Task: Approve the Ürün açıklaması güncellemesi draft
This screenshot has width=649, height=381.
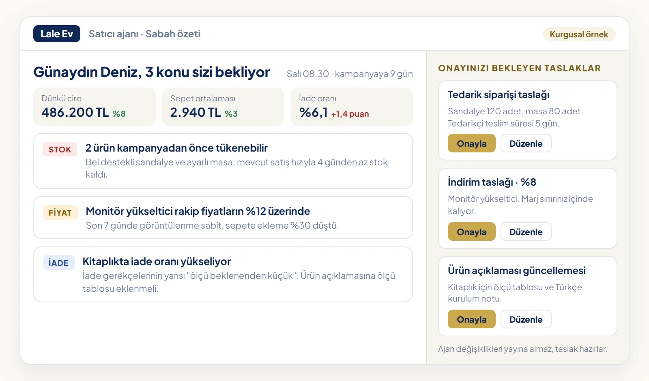Action: 471,319
